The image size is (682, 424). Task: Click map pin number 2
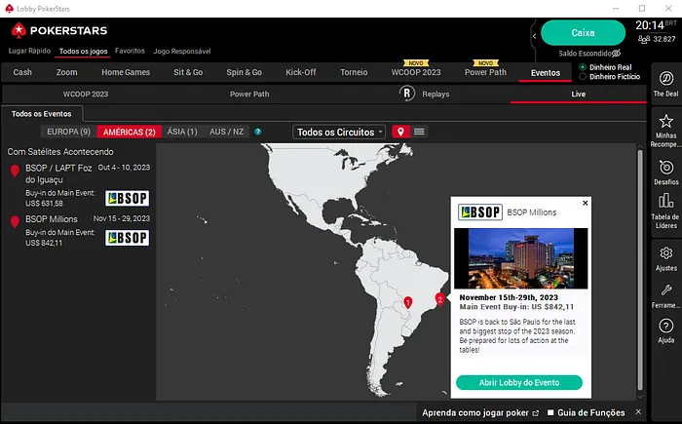tap(439, 299)
